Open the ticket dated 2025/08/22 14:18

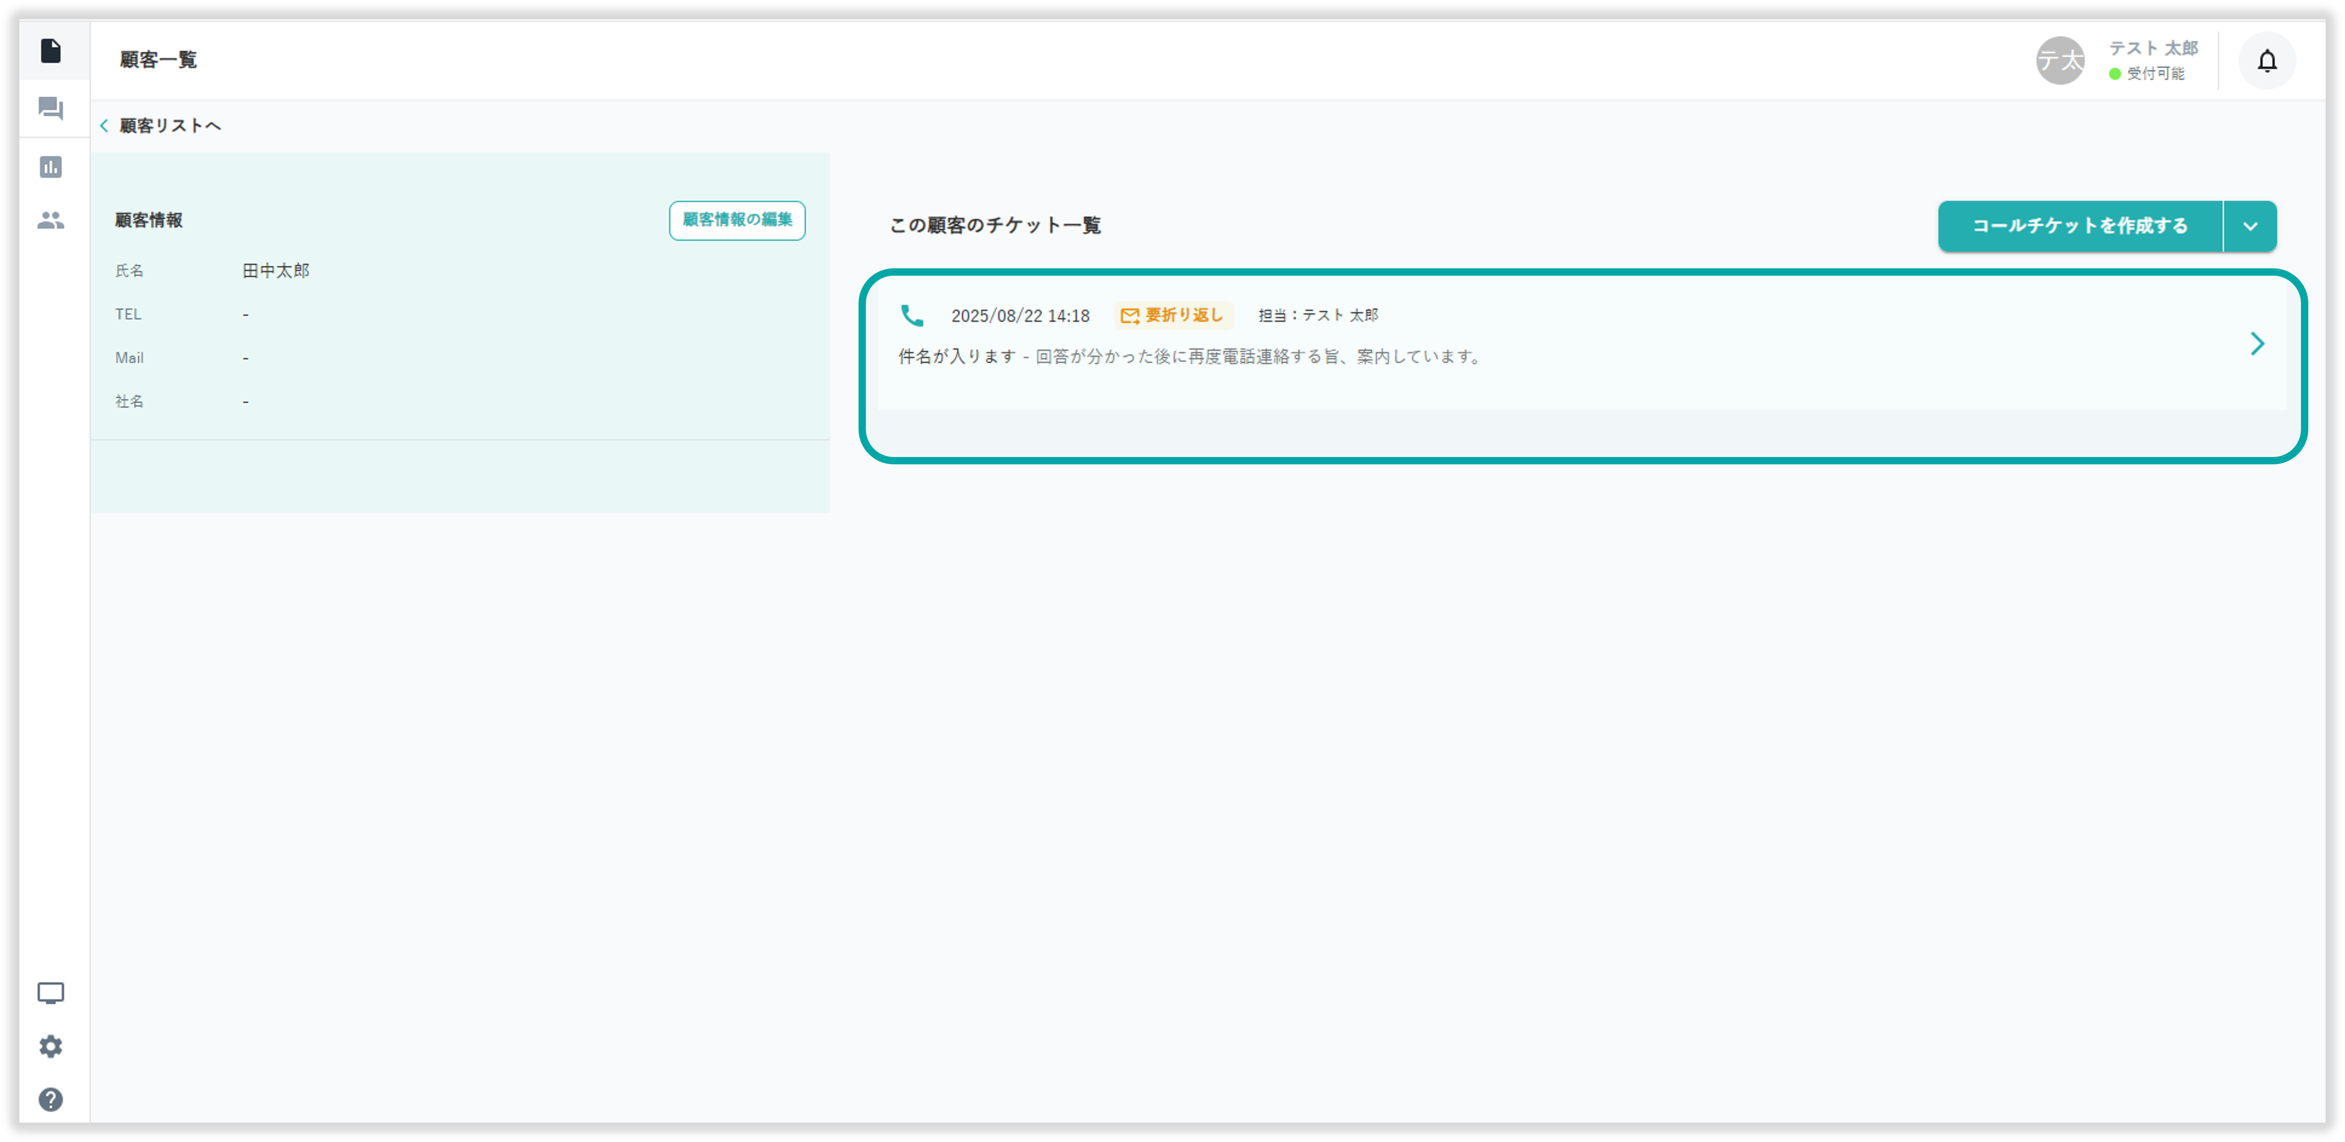click(x=1019, y=316)
